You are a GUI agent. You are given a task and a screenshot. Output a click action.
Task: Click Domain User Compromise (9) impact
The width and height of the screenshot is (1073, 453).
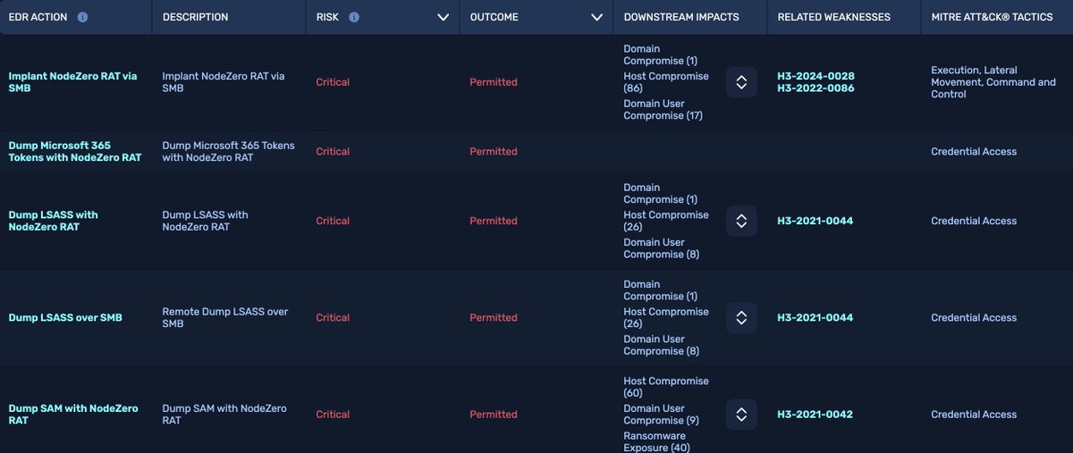point(662,415)
